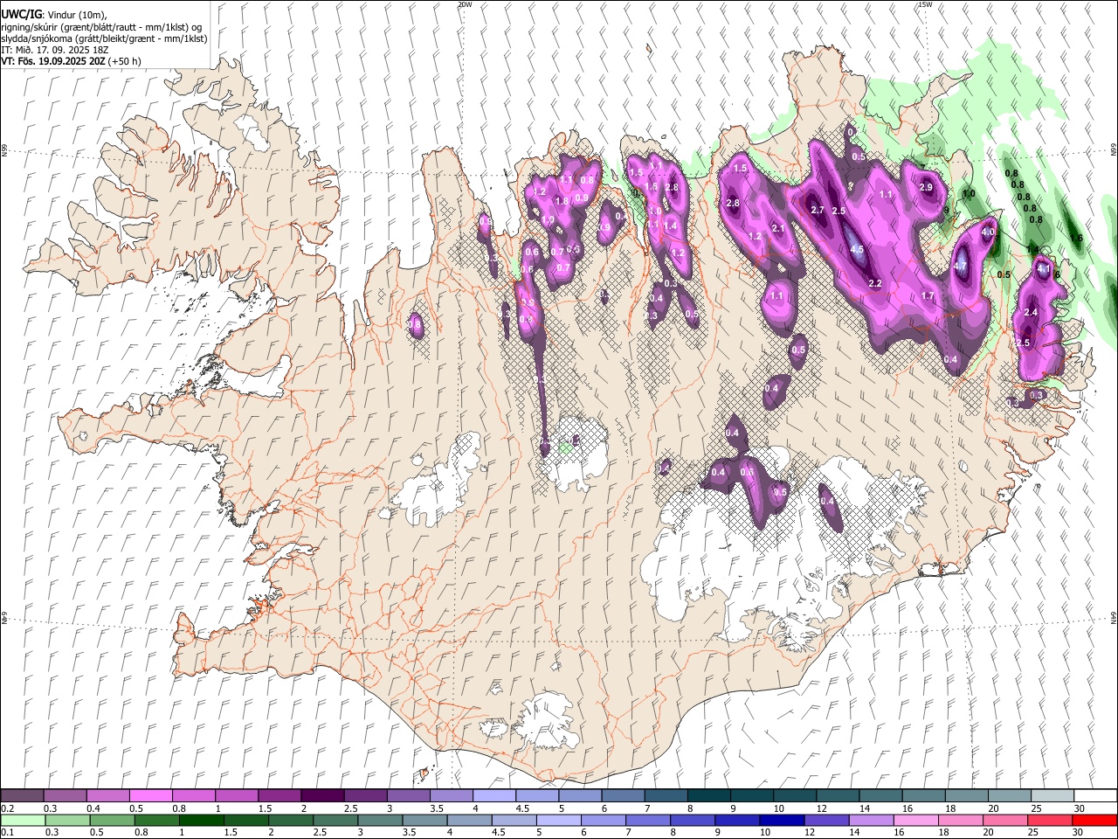Click the '4.0' precipitation value on the map

tap(988, 232)
